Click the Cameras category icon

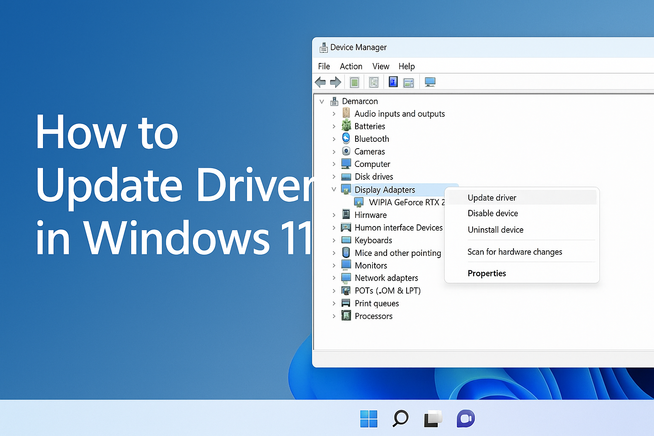(x=346, y=151)
